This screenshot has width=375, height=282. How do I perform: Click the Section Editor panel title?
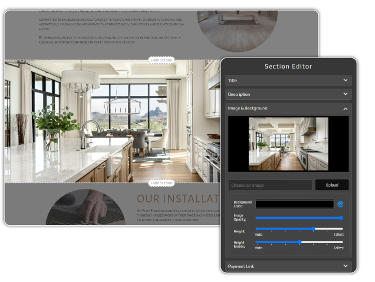288,67
